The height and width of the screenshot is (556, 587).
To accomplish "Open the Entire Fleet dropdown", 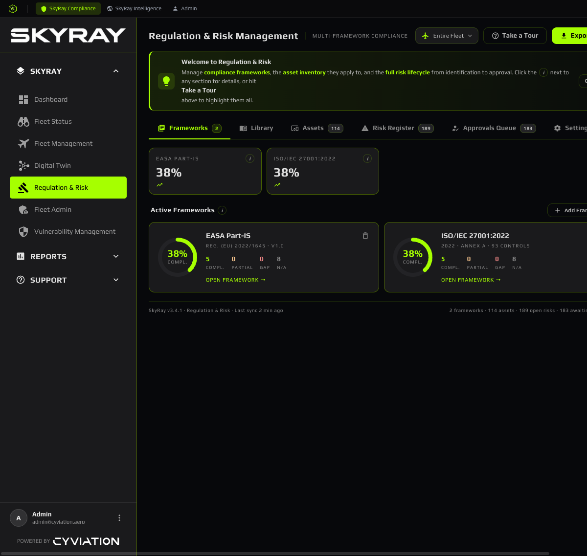I will [447, 36].
